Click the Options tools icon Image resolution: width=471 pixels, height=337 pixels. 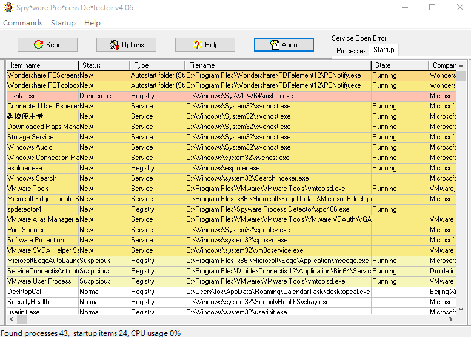pyautogui.click(x=114, y=45)
